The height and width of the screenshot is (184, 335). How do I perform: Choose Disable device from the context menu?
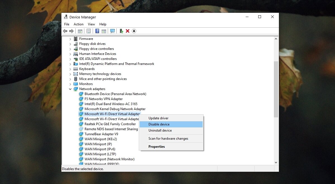[x=159, y=124]
